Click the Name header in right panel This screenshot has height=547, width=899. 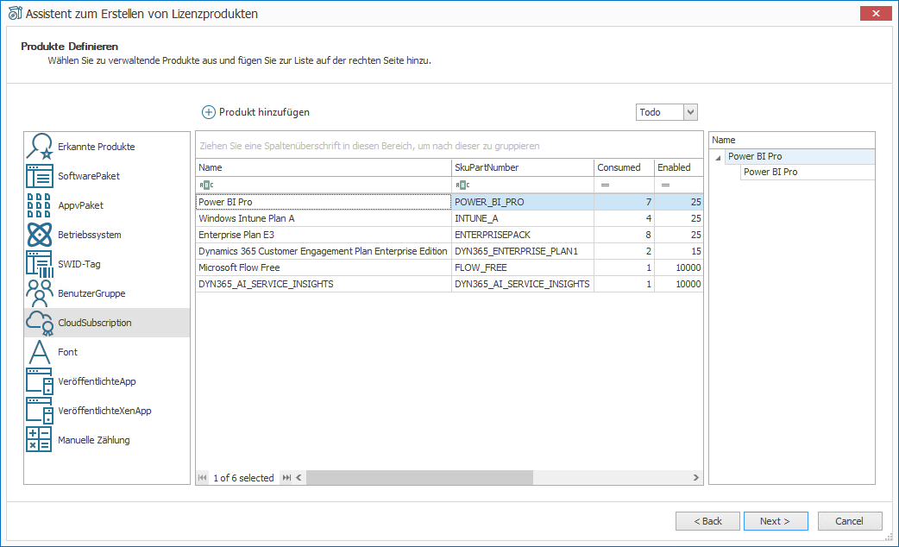tap(792, 140)
